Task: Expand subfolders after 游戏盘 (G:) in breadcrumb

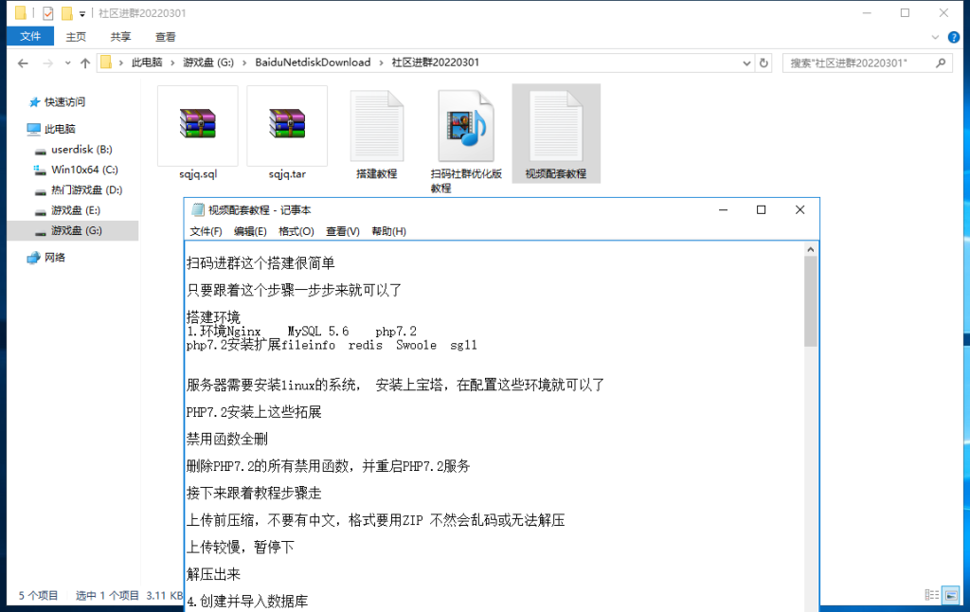Action: tap(245, 63)
